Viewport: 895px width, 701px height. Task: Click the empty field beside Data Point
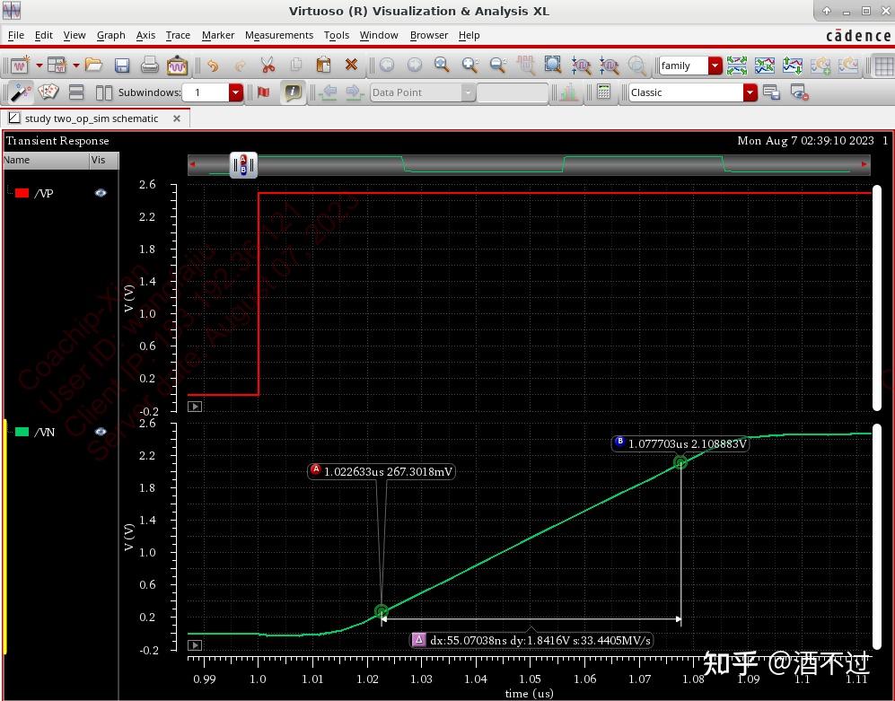[512, 92]
